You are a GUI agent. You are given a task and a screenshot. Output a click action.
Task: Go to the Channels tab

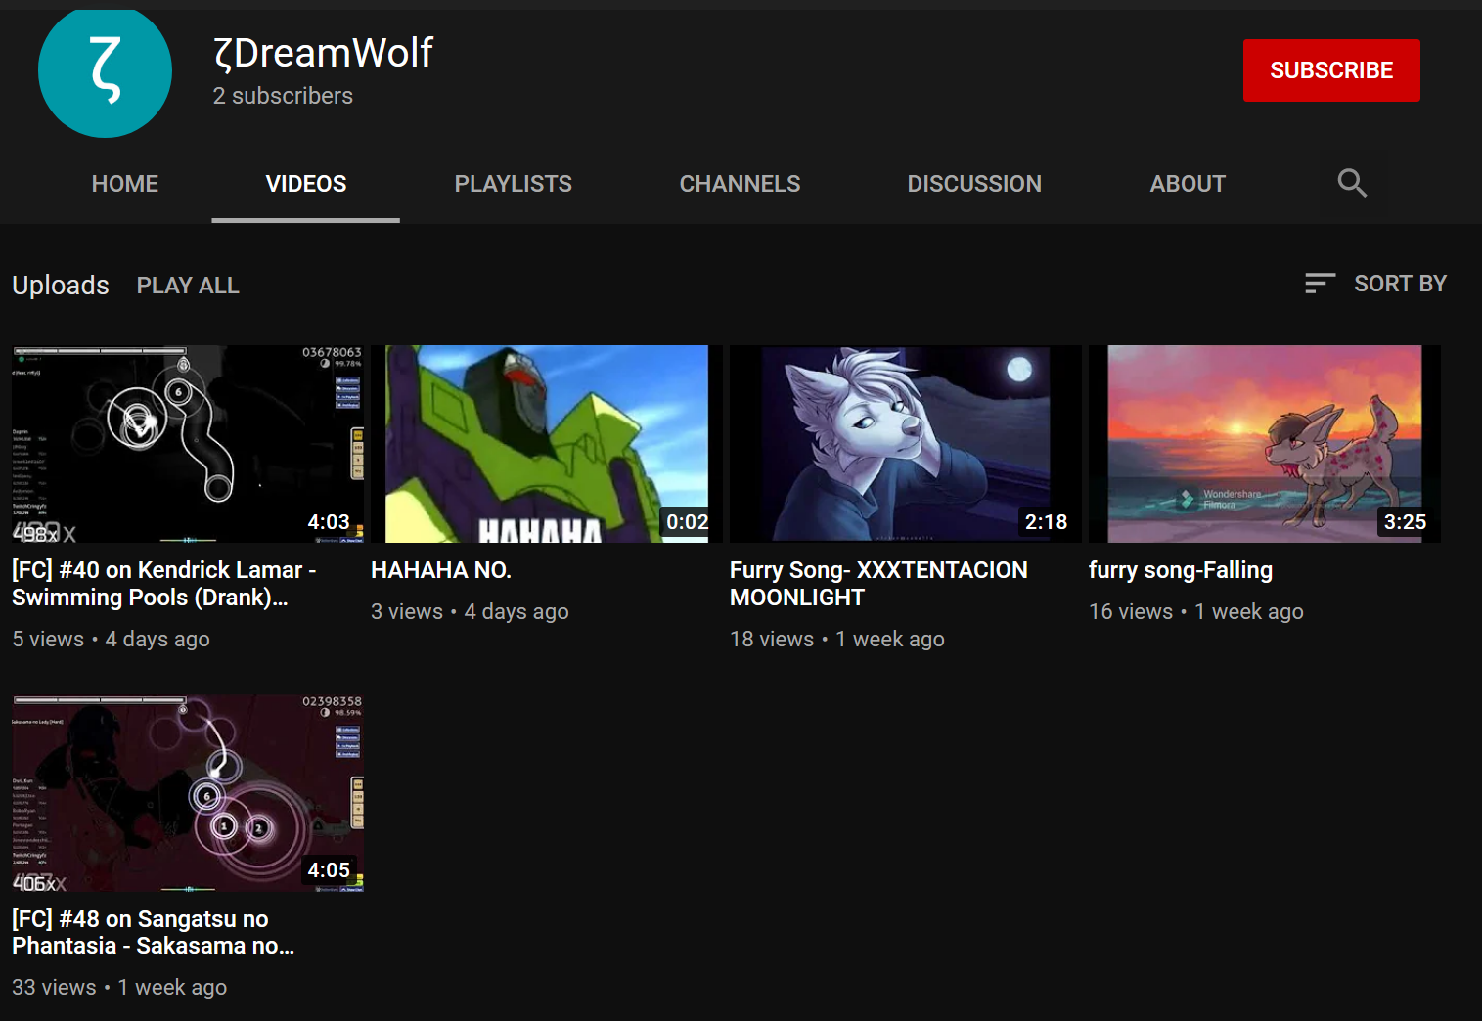tap(740, 184)
